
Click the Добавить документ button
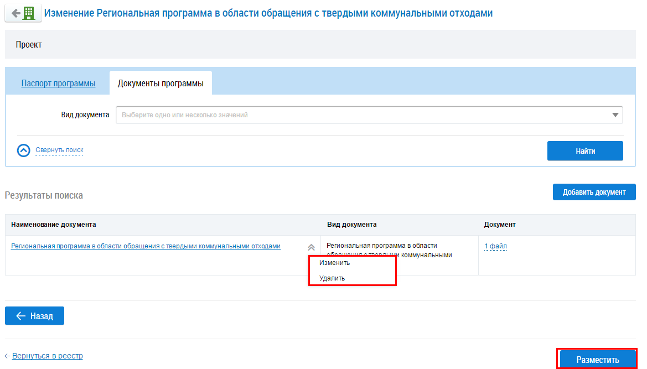[594, 192]
